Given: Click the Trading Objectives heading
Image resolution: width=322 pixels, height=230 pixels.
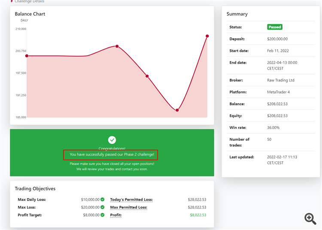Looking at the screenshot, I should (35, 188).
